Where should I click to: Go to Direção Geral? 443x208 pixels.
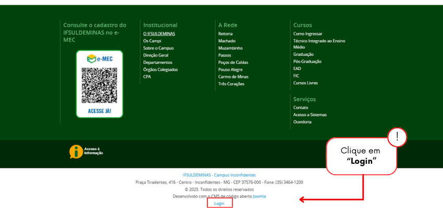pos(156,55)
